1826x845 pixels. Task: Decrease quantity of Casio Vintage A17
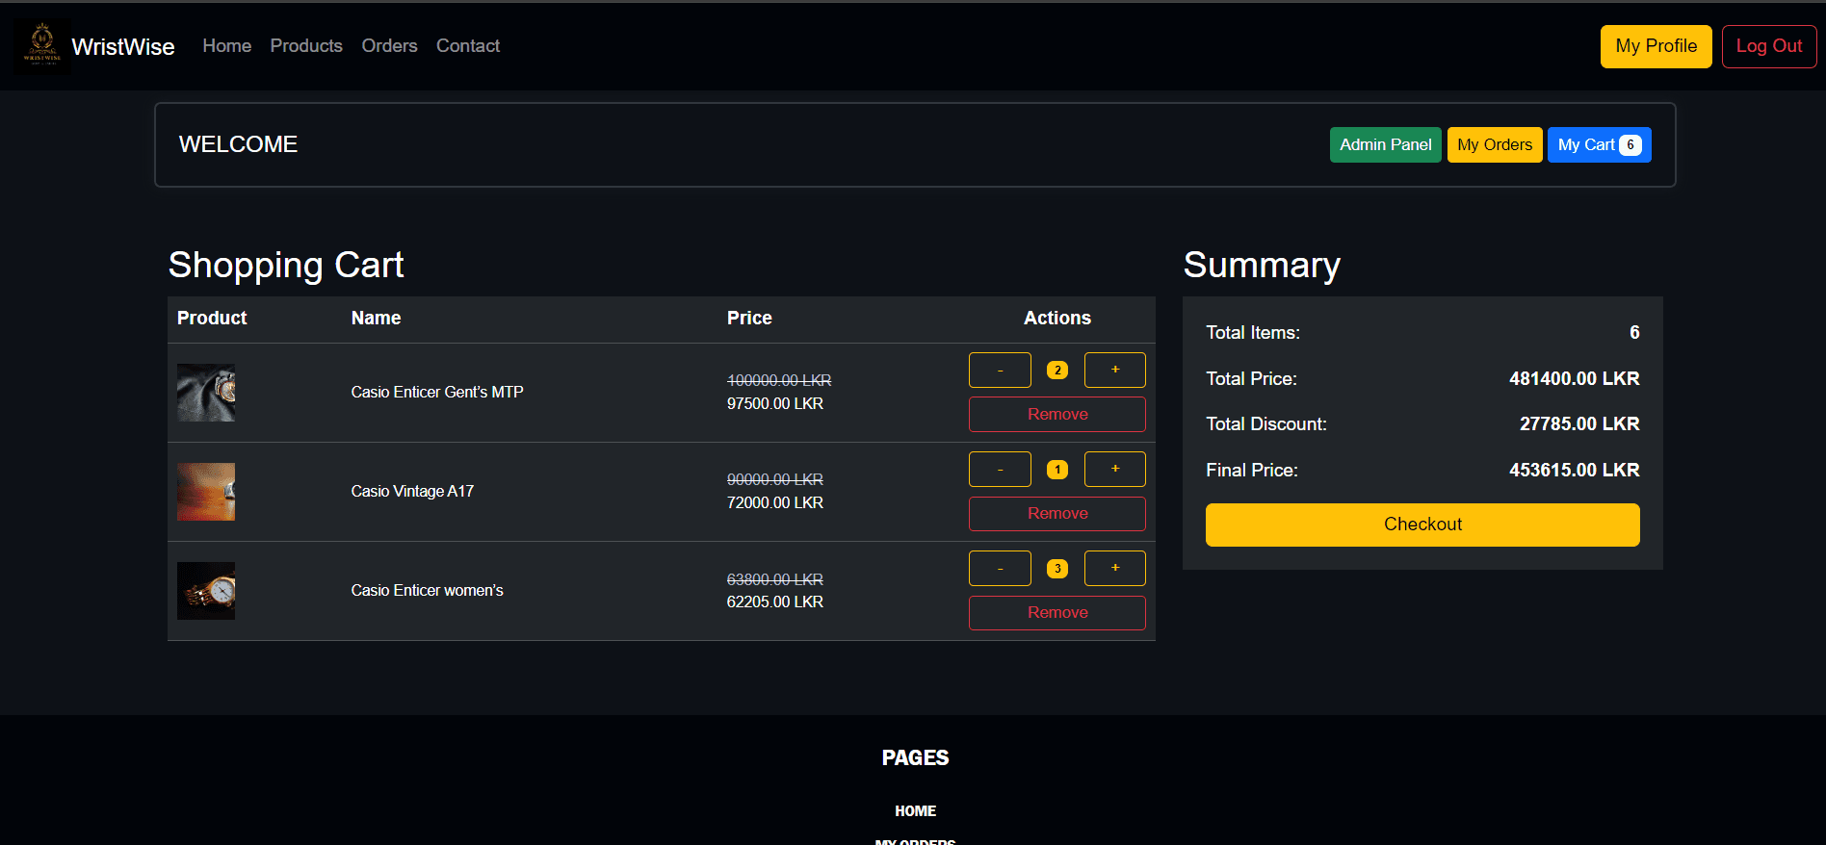tap(1000, 470)
